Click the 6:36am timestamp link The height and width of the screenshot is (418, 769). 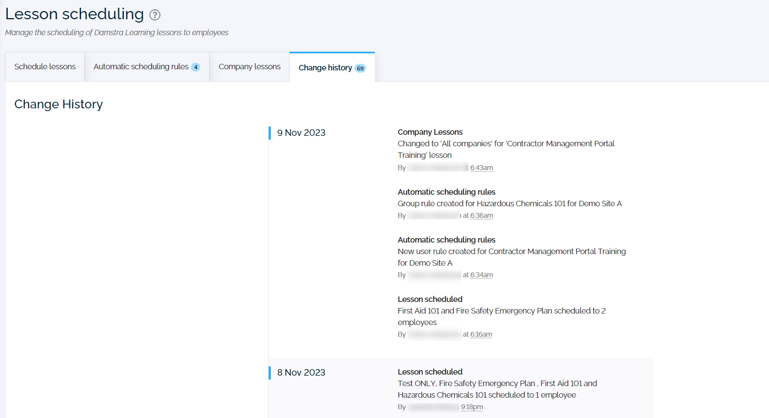pos(481,216)
